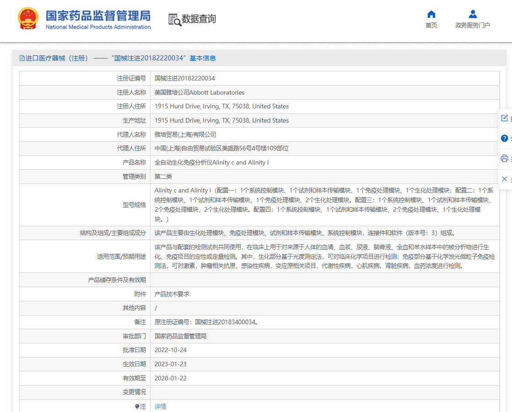Click the 产品名称 label
The height and width of the screenshot is (412, 512).
[134, 162]
